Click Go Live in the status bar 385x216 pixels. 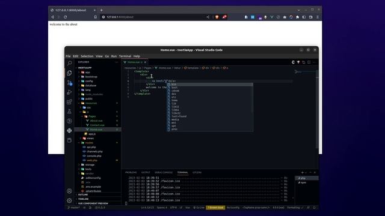pyautogui.click(x=199, y=208)
